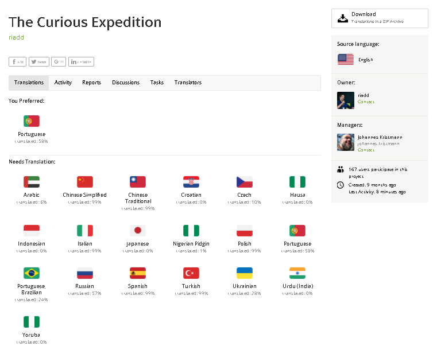Click the Arabic language name

tap(32, 194)
